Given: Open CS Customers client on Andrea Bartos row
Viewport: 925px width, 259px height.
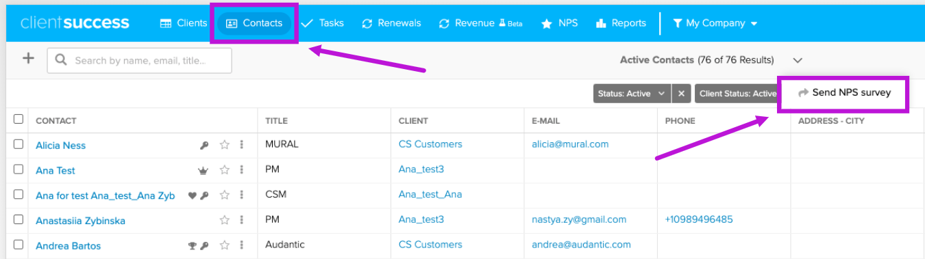Looking at the screenshot, I should tap(430, 245).
